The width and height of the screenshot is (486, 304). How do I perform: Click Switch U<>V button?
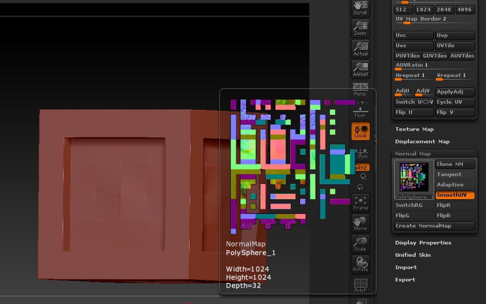click(414, 102)
